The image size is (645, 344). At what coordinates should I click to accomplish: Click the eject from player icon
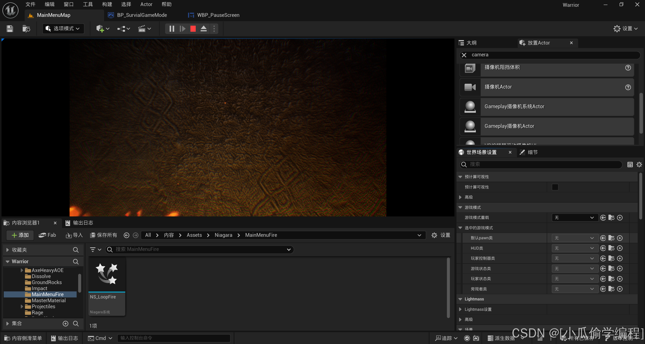[203, 29]
